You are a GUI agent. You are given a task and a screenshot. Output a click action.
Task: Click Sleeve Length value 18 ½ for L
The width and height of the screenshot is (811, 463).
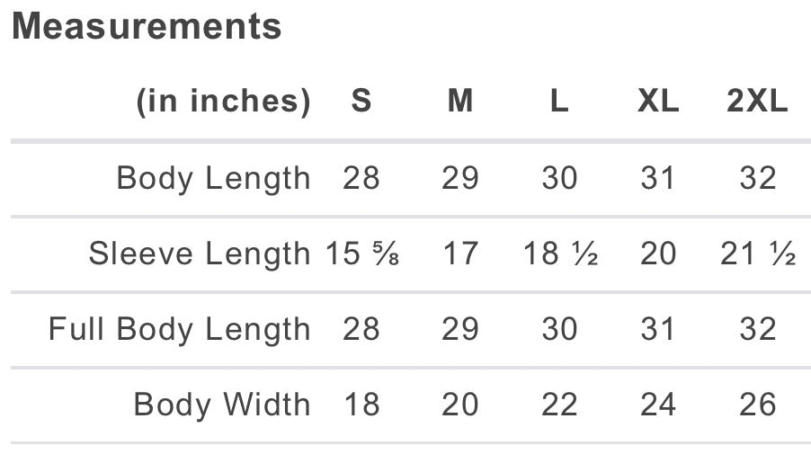click(560, 254)
